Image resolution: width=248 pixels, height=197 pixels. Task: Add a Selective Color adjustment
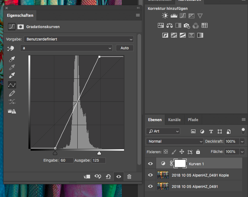point(191,35)
